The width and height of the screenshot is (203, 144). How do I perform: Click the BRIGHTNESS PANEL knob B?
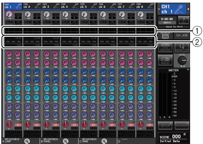tap(66, 141)
